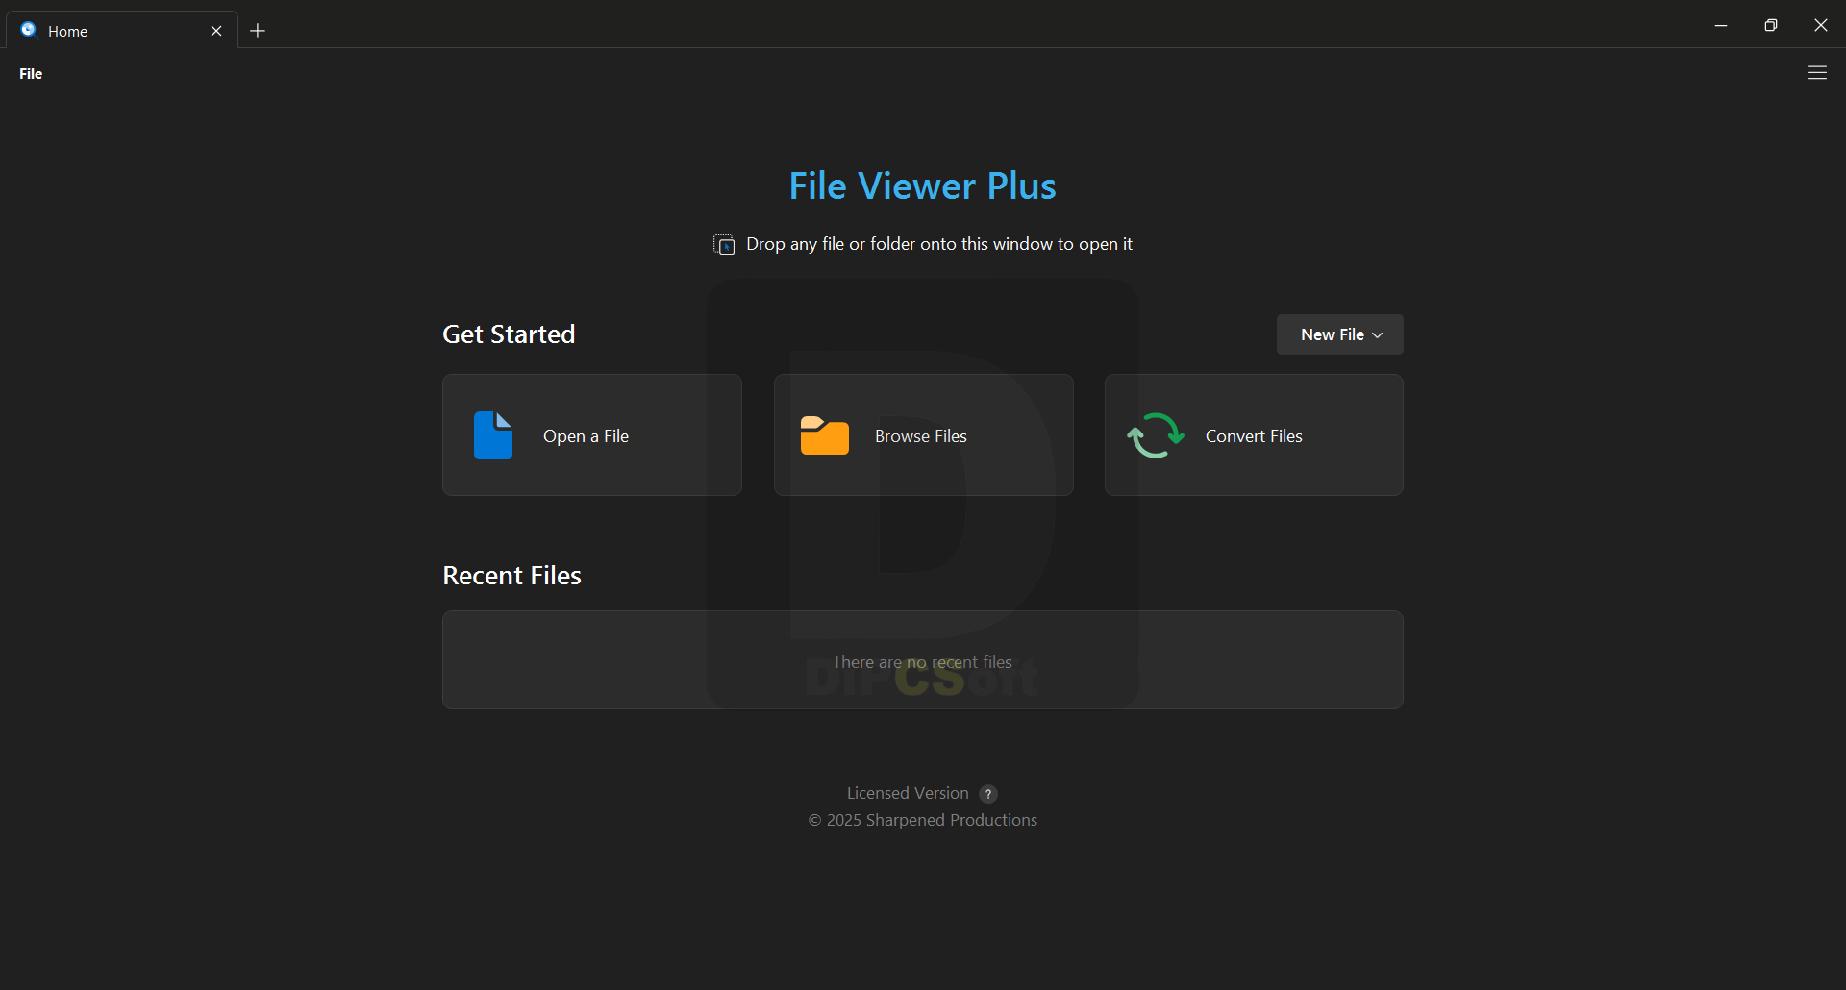
Task: Click the Licensed Version help question icon
Action: click(x=988, y=794)
